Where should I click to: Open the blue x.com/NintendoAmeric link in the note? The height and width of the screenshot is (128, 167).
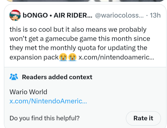(48, 101)
